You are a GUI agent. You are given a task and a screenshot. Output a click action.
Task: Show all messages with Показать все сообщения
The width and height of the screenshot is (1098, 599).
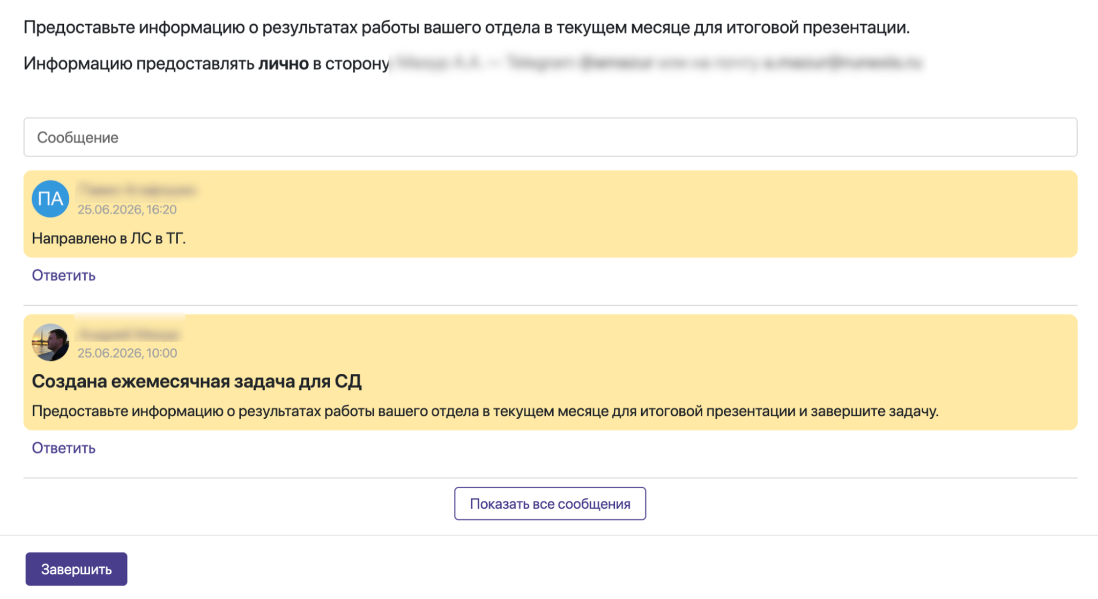(550, 504)
